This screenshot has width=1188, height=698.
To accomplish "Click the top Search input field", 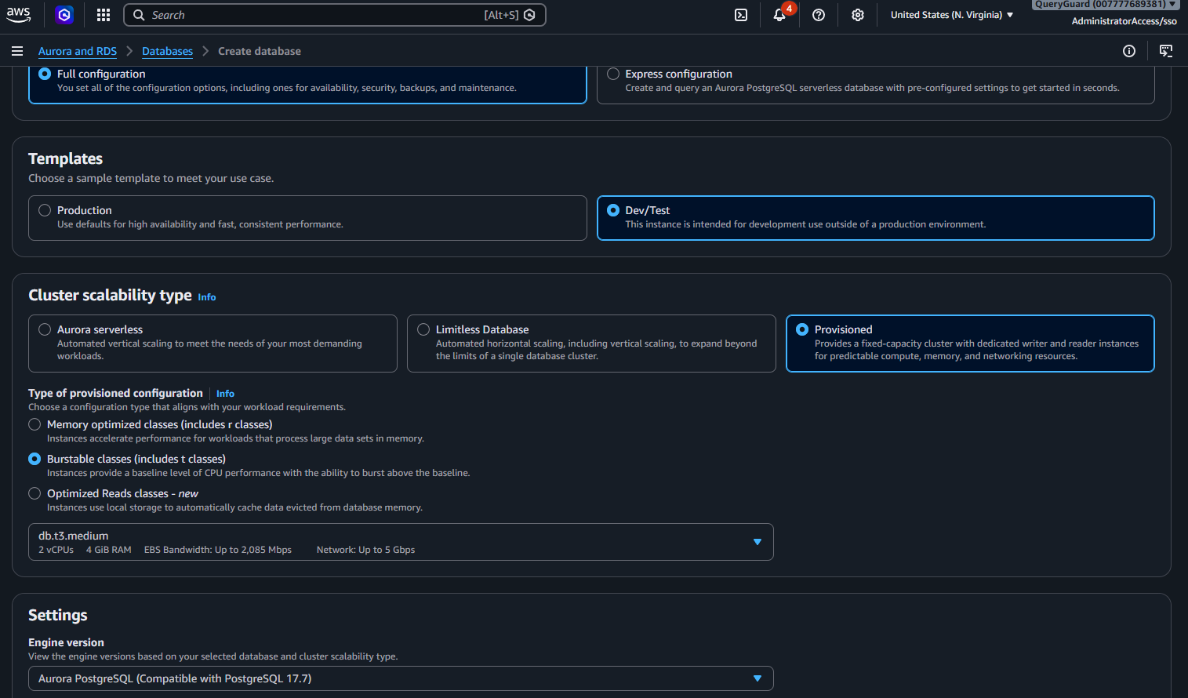I will pos(335,15).
